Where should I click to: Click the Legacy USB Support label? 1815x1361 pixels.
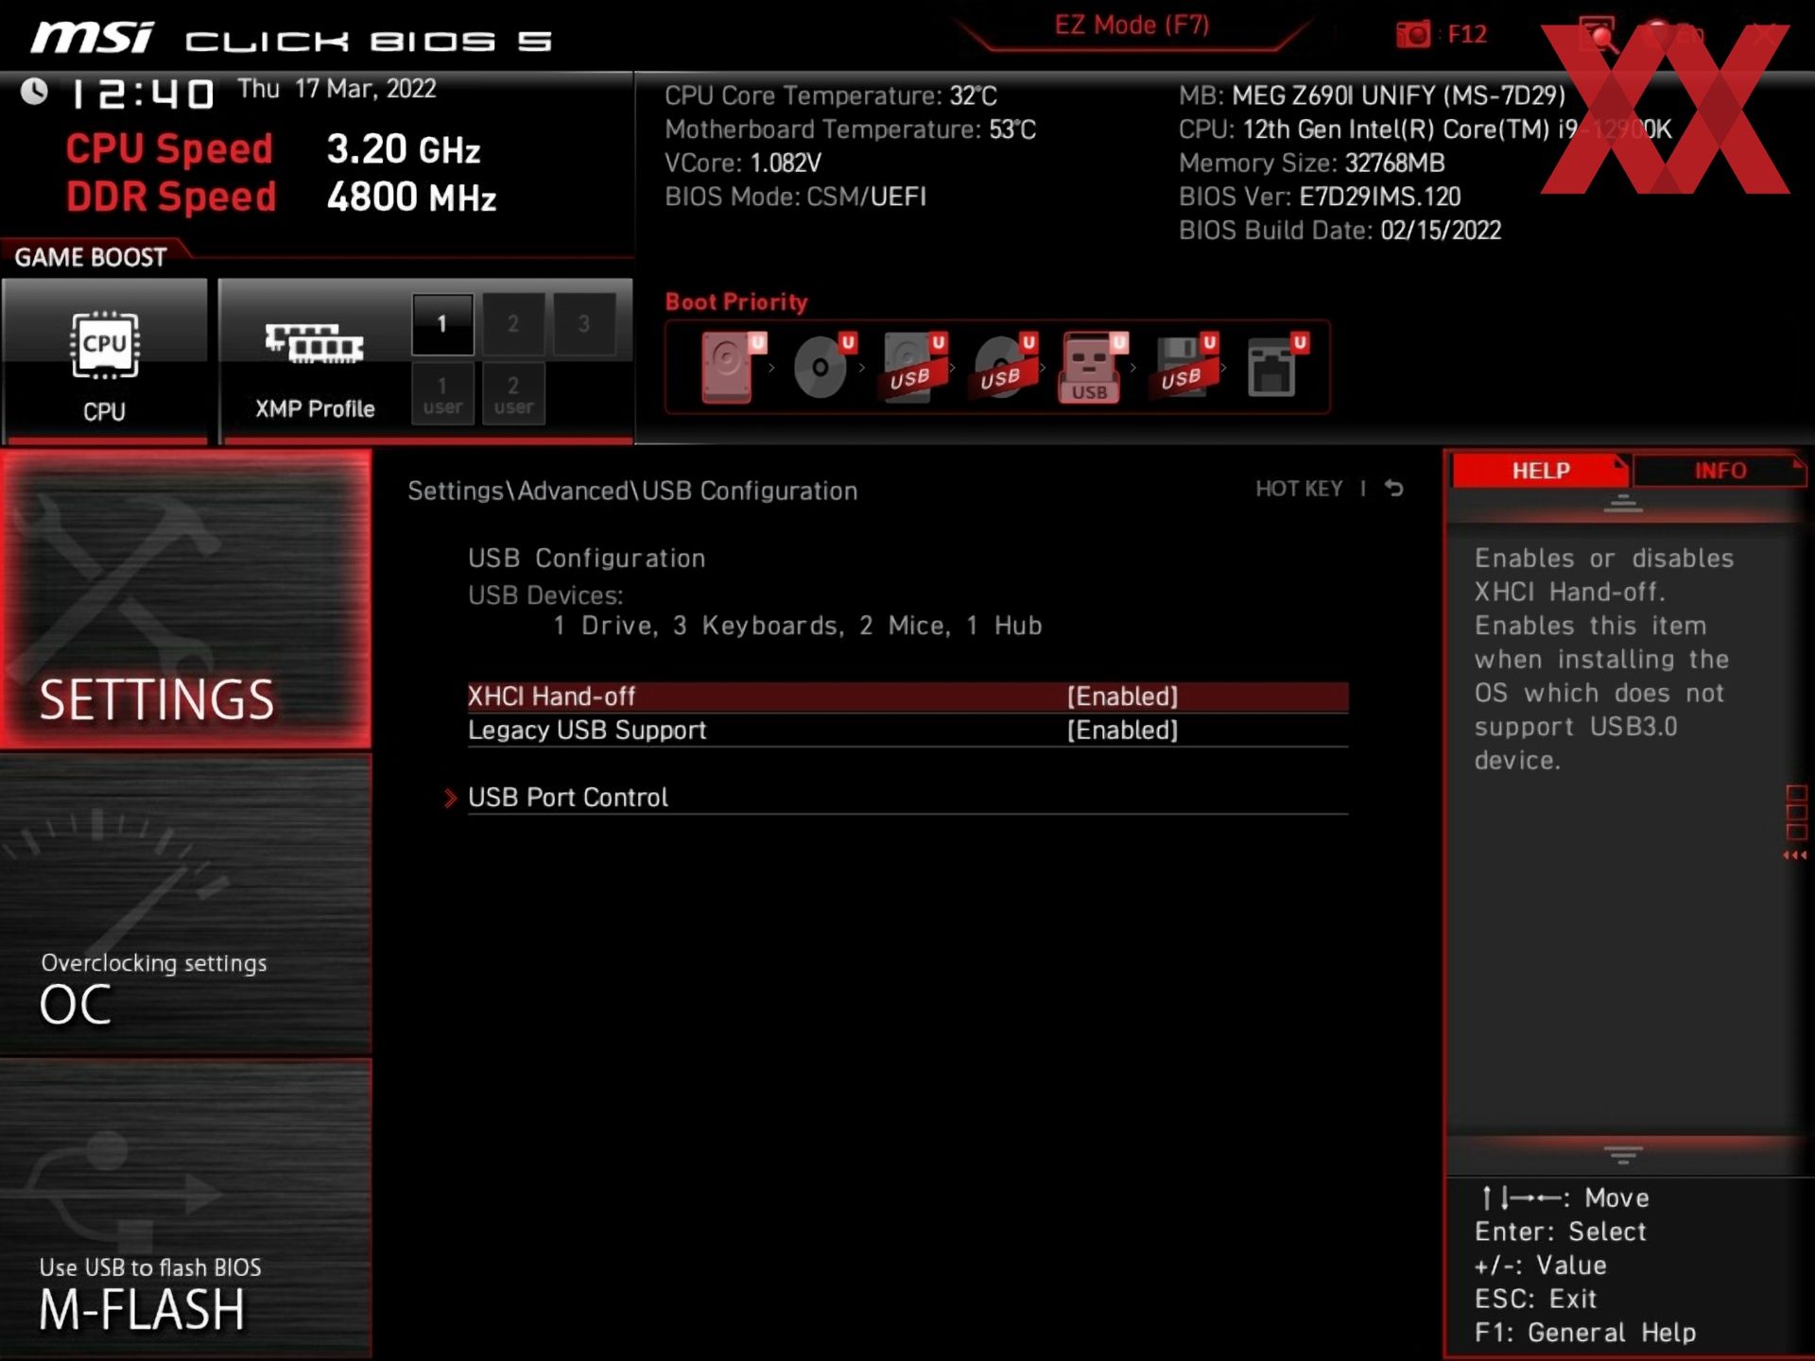click(587, 731)
